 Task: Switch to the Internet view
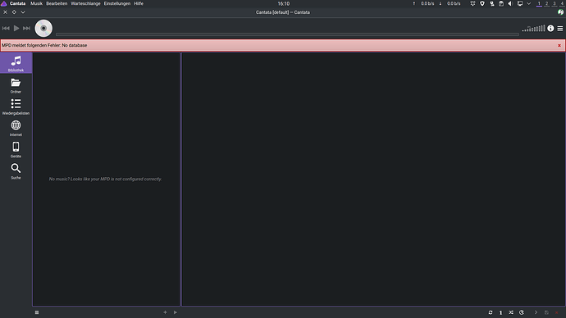click(x=16, y=129)
